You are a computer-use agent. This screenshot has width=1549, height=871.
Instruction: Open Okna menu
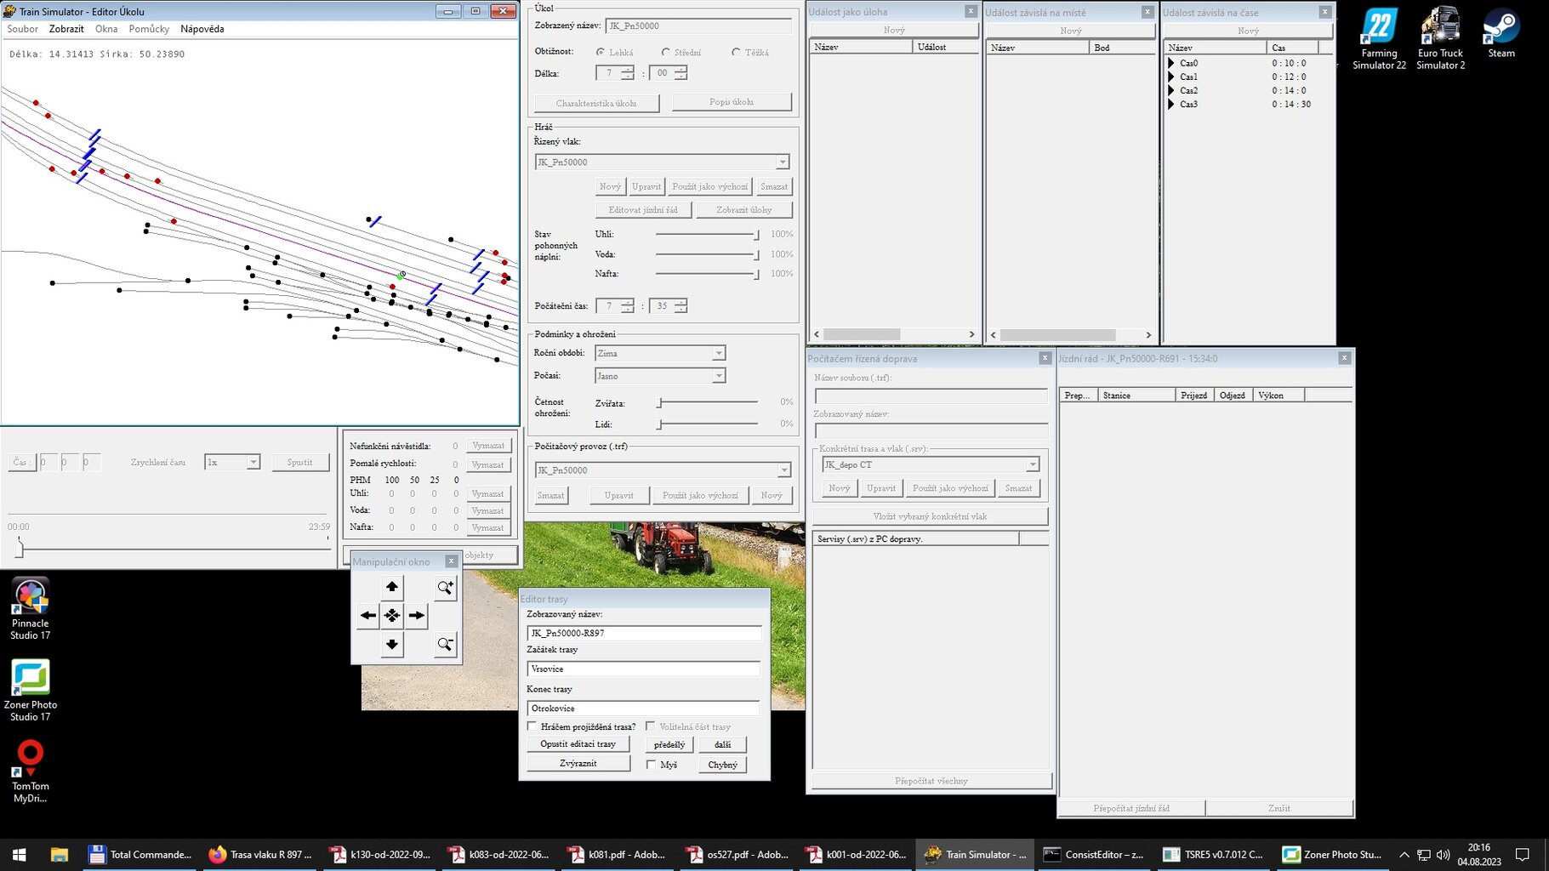pos(106,29)
